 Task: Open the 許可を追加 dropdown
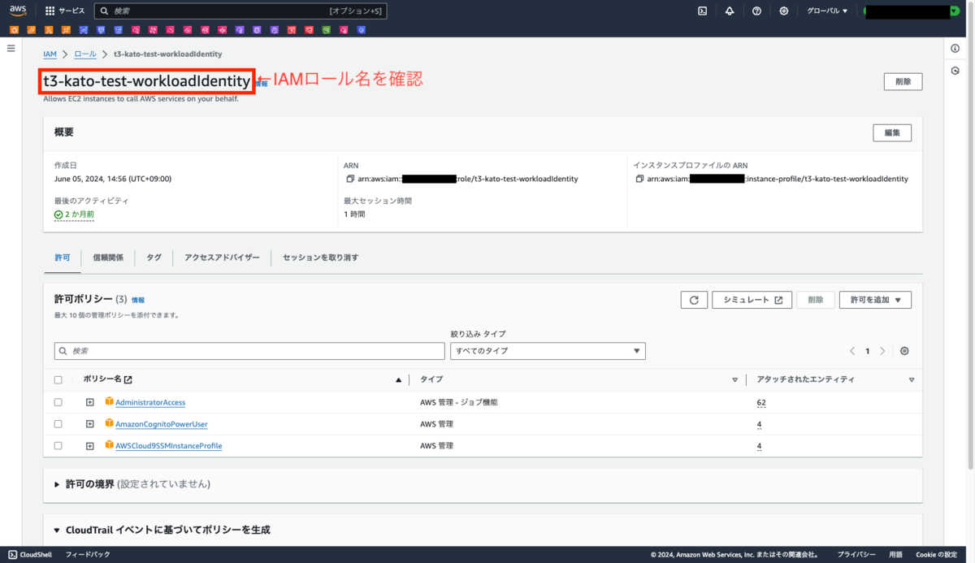click(x=875, y=300)
